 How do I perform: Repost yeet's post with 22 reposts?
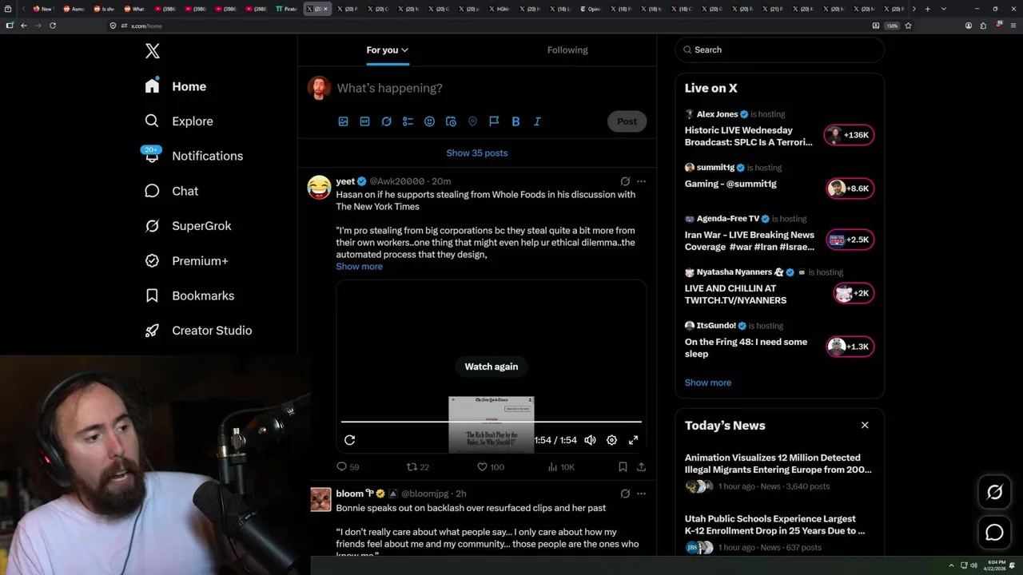tap(418, 467)
